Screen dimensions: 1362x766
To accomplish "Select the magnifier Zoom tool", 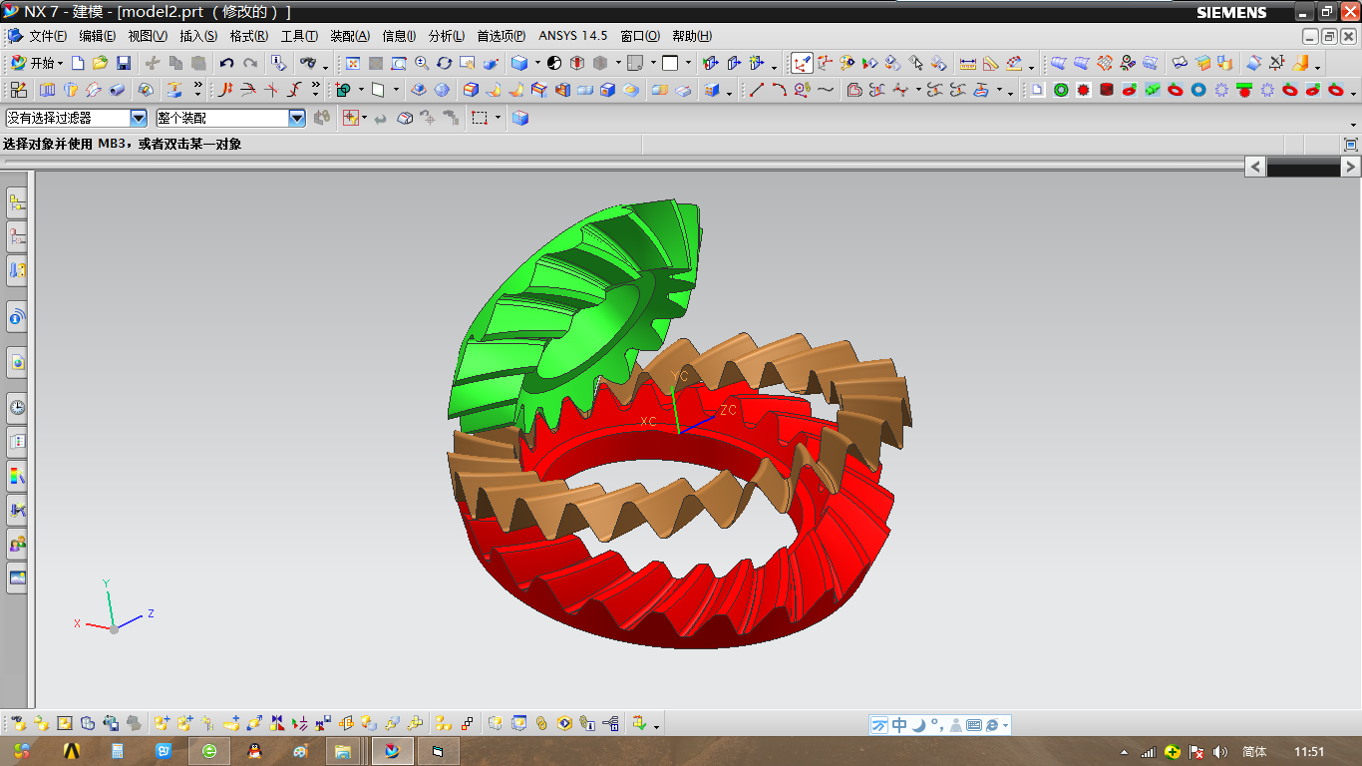I will [x=422, y=63].
